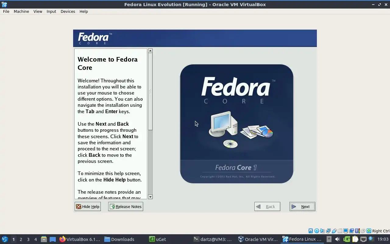Click the Welcome to Fedora Core heading
The width and height of the screenshot is (390, 244).
(108, 63)
